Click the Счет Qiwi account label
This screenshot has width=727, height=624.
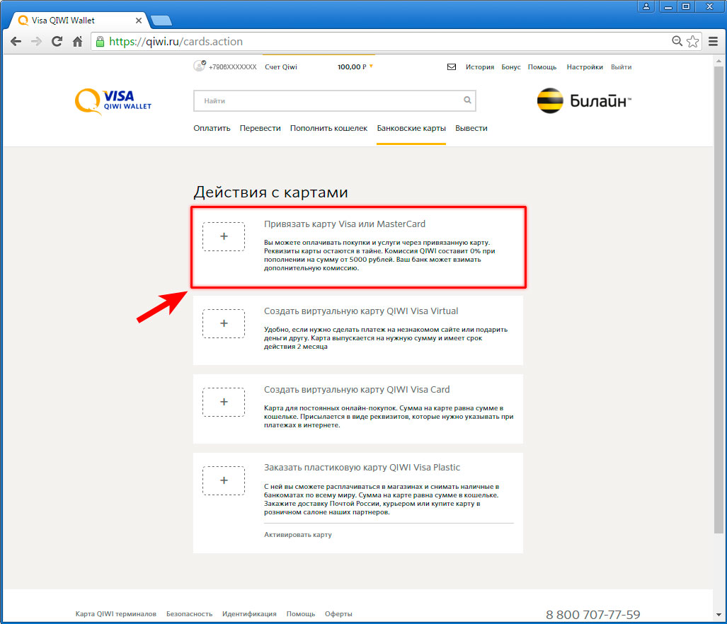coord(281,67)
